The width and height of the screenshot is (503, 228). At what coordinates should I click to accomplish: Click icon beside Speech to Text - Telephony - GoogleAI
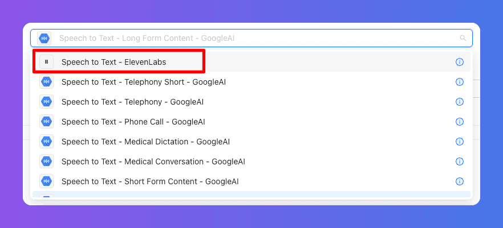pyautogui.click(x=47, y=102)
